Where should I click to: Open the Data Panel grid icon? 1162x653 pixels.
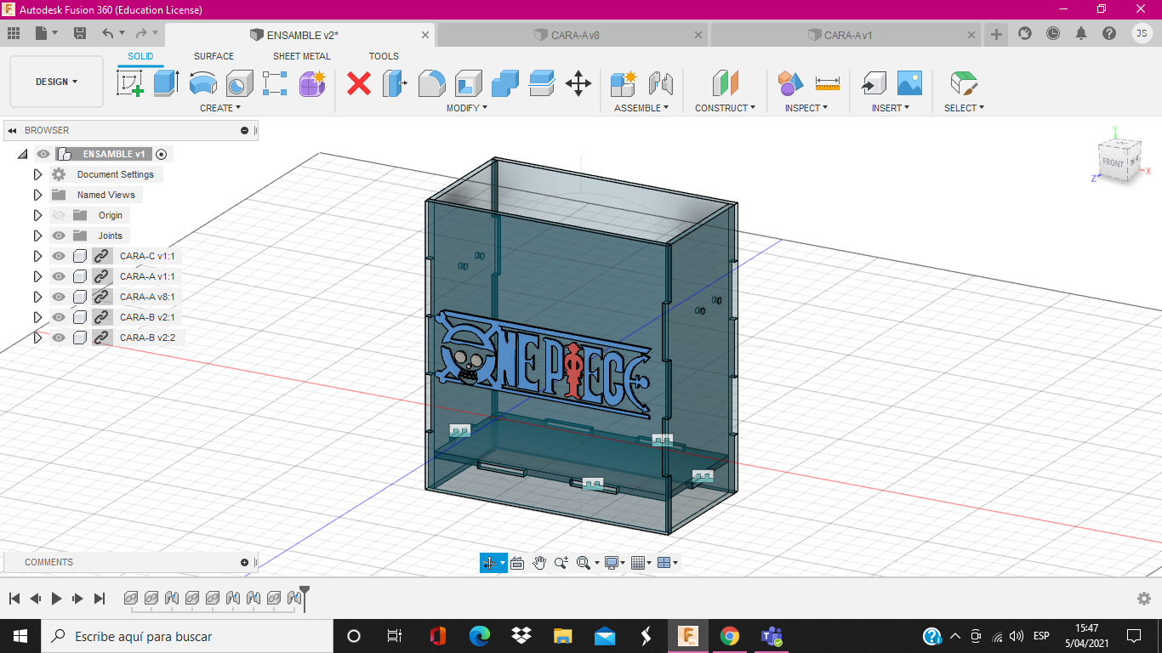click(x=14, y=33)
